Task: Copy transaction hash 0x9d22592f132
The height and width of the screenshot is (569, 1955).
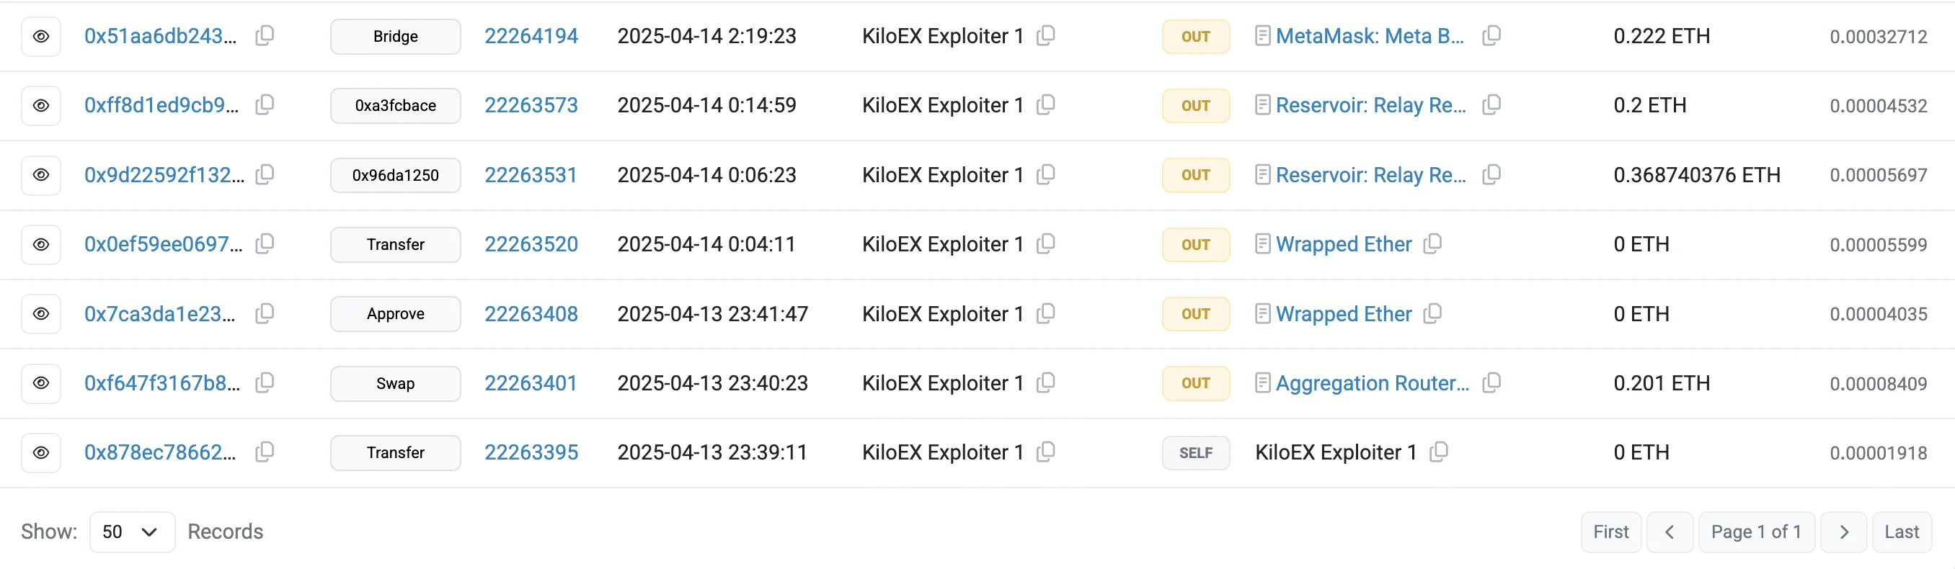Action: [x=264, y=174]
